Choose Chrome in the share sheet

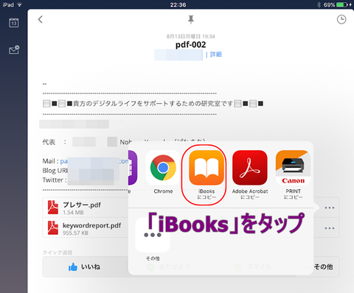pyautogui.click(x=163, y=168)
